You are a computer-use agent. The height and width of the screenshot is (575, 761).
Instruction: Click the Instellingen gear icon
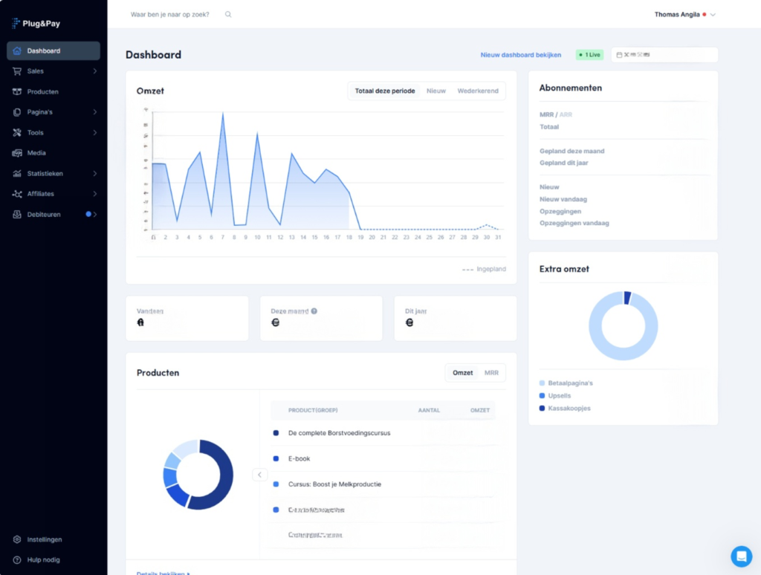[x=17, y=539]
